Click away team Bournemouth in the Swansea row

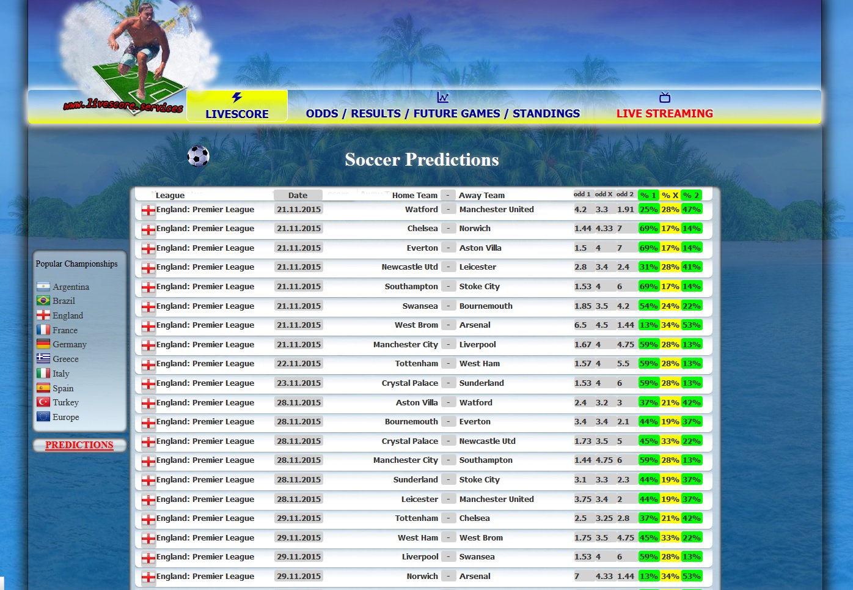(x=486, y=306)
